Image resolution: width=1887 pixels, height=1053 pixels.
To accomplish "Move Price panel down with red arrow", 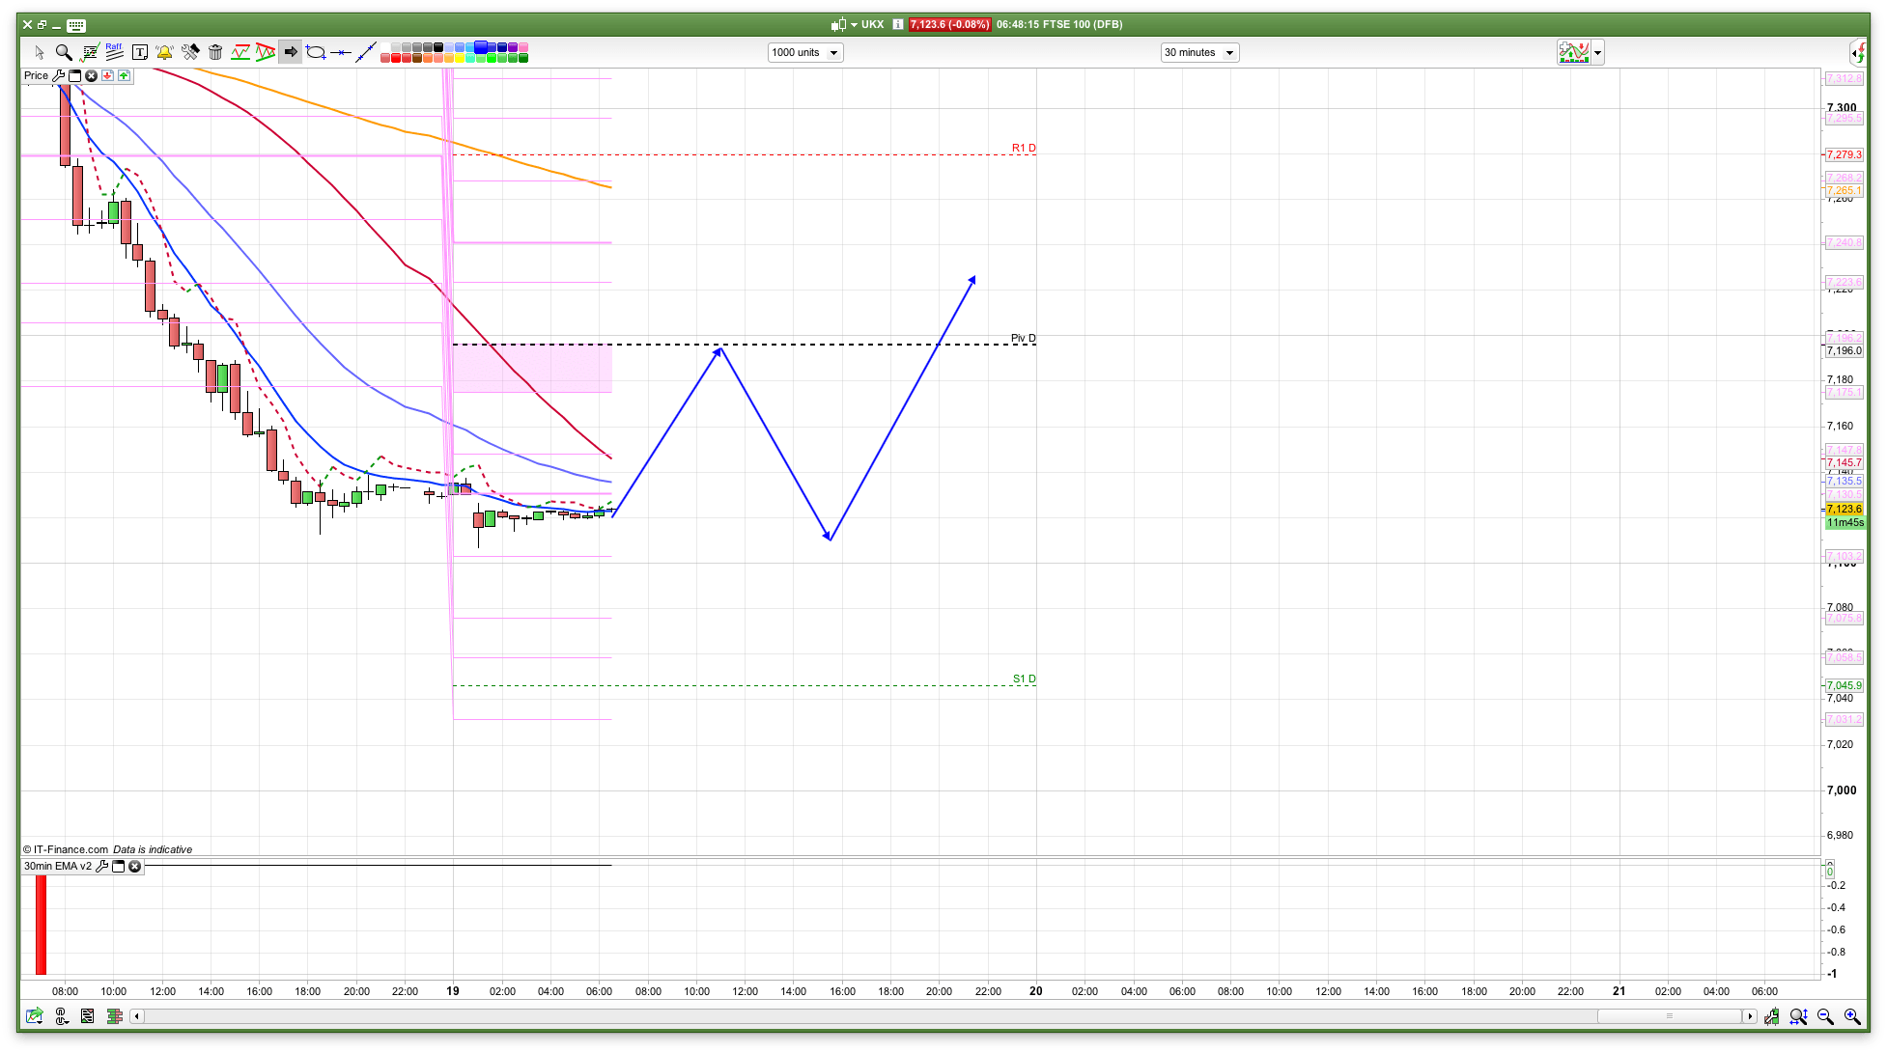I will [107, 75].
